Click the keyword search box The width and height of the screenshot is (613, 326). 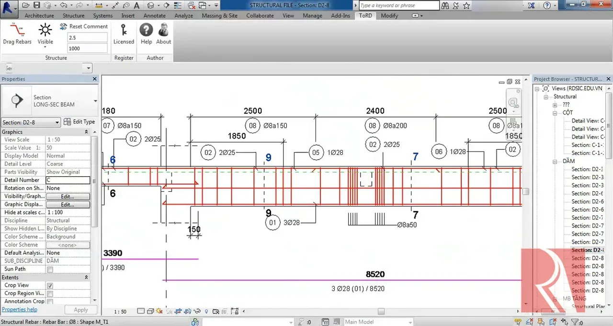[399, 6]
